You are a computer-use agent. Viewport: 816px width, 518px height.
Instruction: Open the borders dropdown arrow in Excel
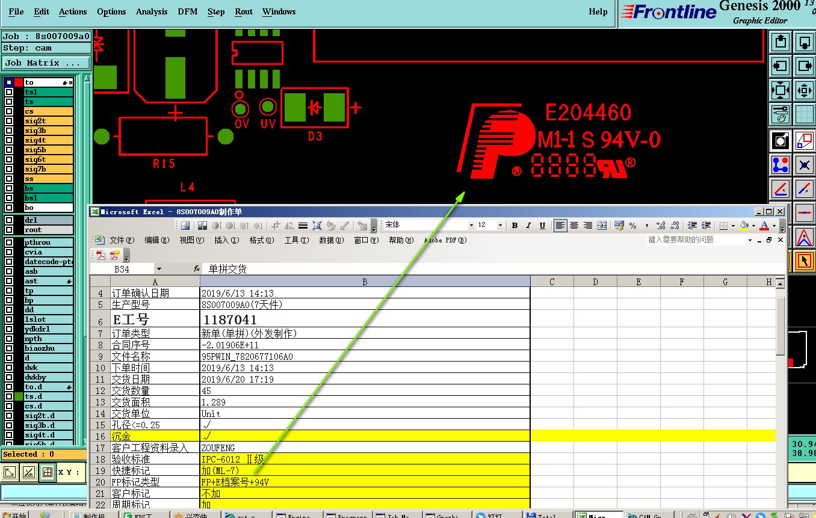click(x=733, y=226)
